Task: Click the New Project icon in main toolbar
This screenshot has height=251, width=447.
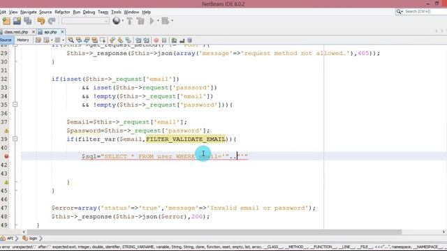Action: (6, 21)
